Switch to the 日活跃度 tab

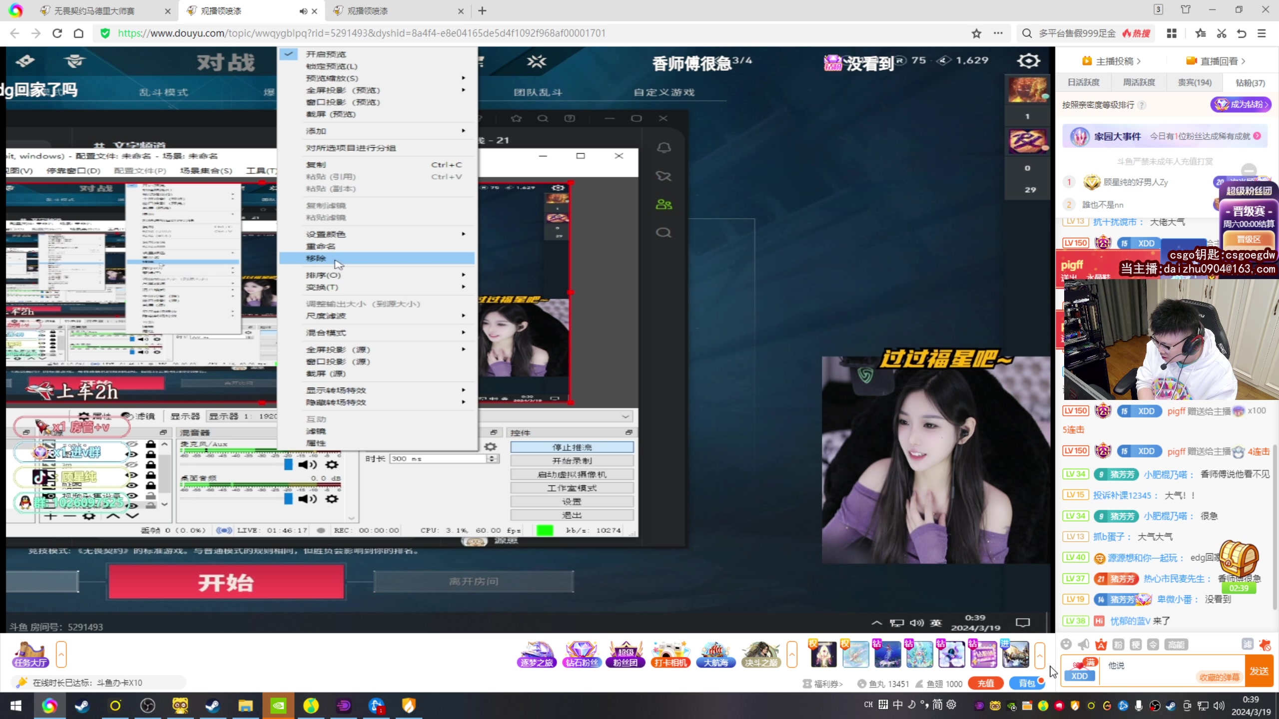point(1084,82)
